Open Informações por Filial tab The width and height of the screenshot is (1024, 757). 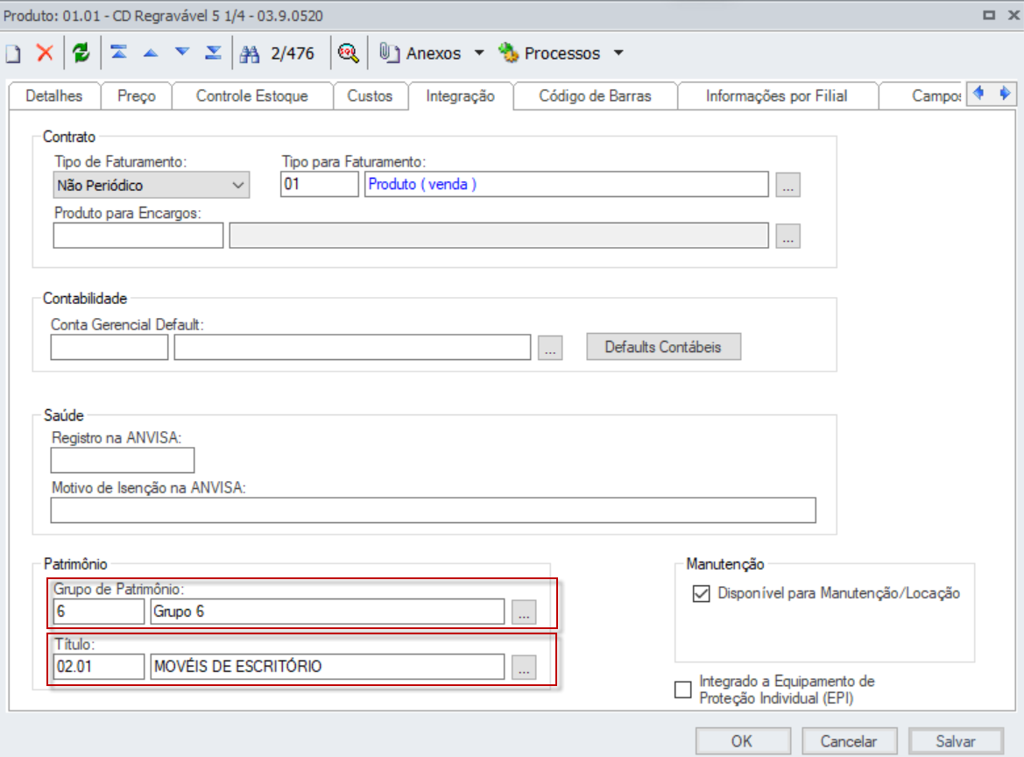(x=776, y=96)
